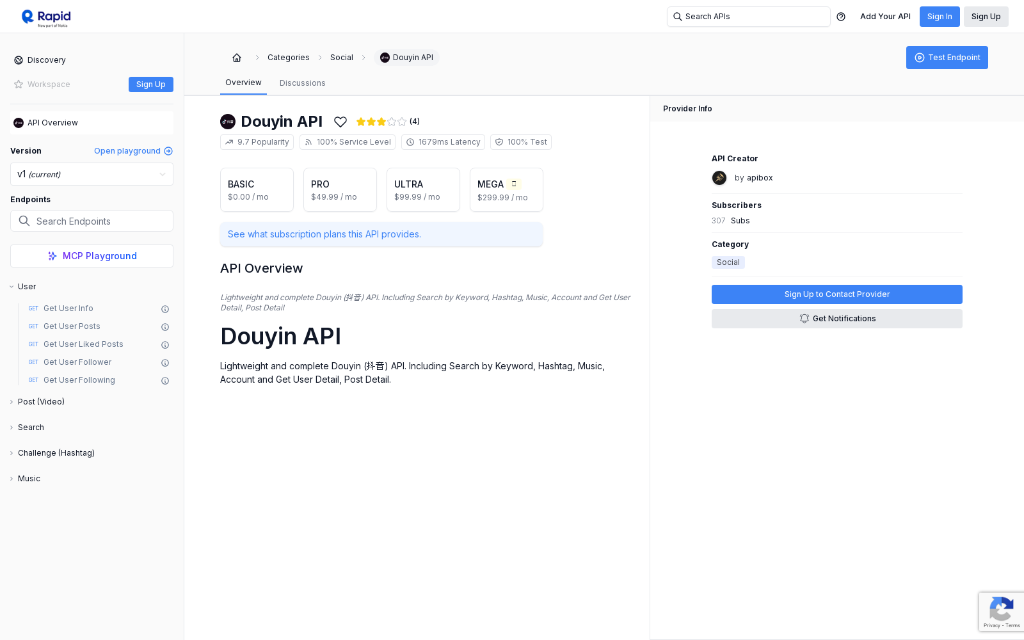The width and height of the screenshot is (1024, 640).
Task: Open the help question mark icon
Action: tap(841, 17)
